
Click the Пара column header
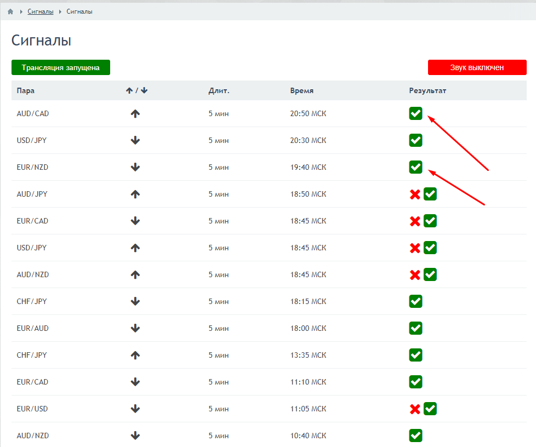pos(26,90)
